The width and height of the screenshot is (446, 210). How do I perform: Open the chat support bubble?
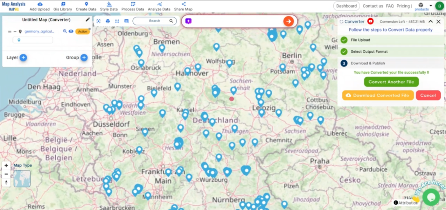pos(431,197)
